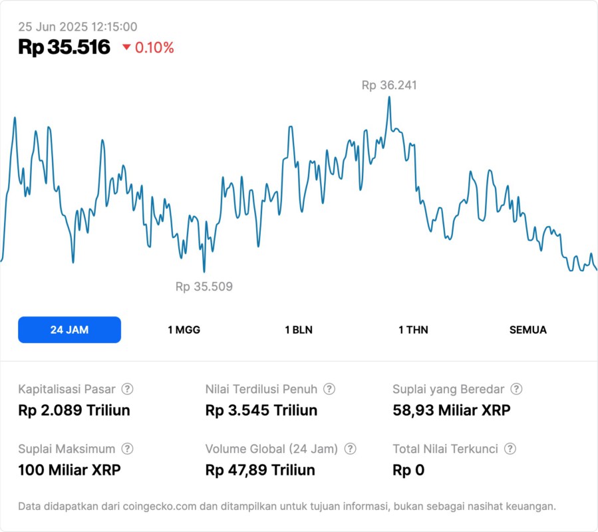Click the current price Rp 35.516

[x=64, y=47]
